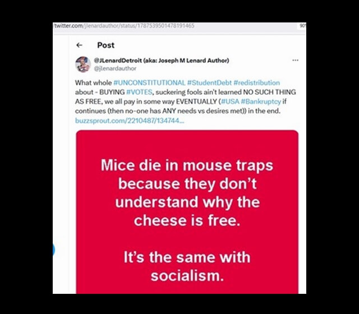359x314 pixels.
Task: Click the #USA hashtag
Action: 231,100
